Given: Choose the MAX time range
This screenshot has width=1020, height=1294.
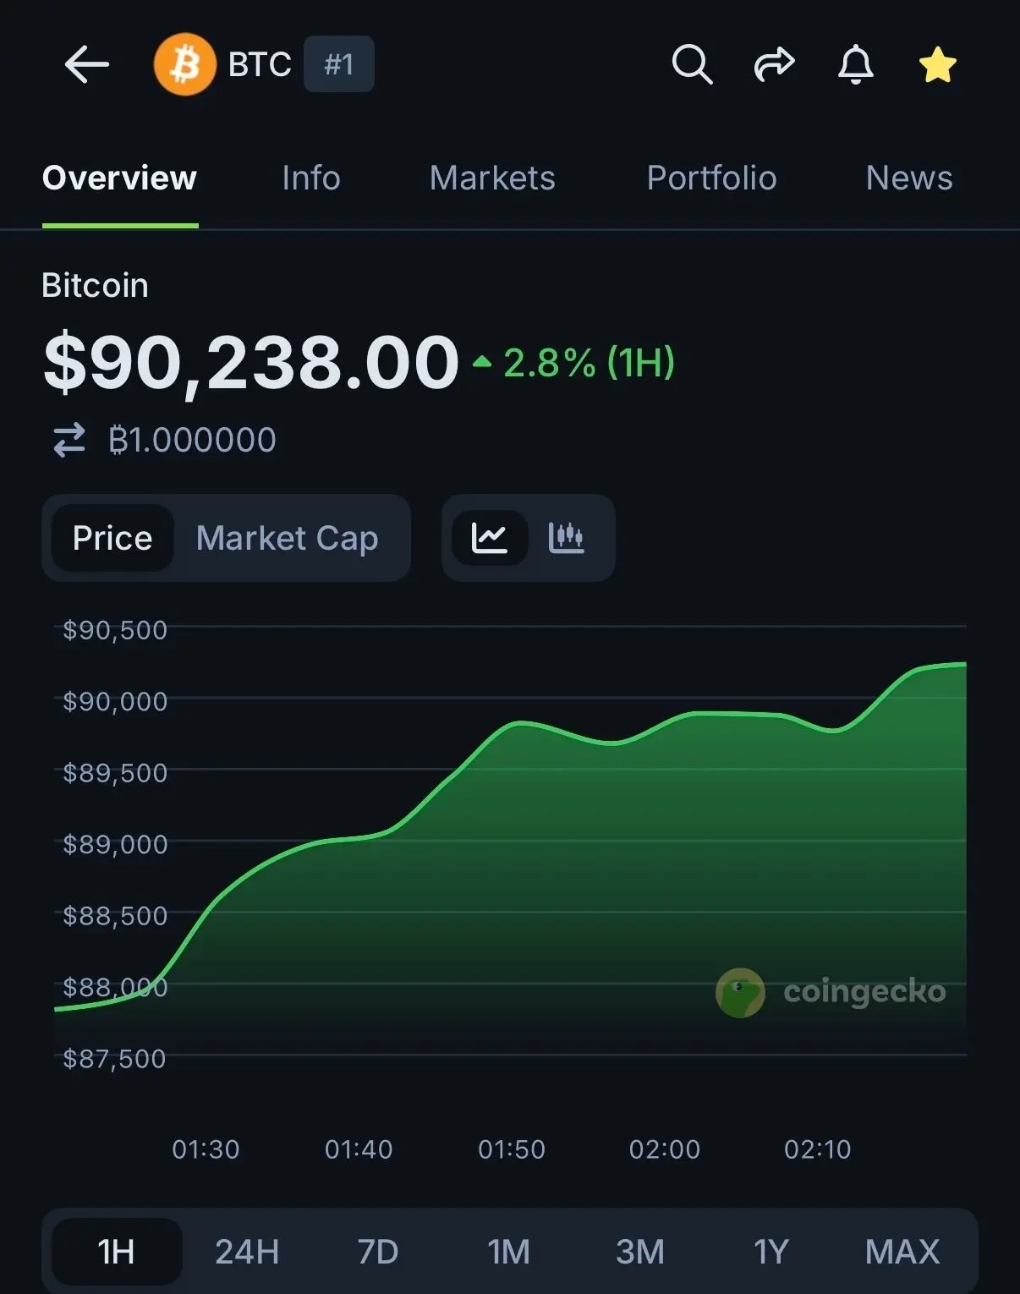Looking at the screenshot, I should point(902,1252).
